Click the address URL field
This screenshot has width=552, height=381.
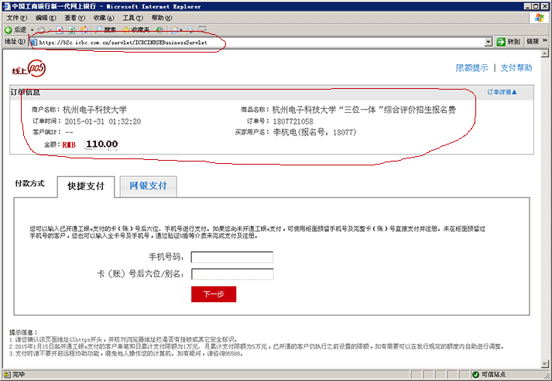260,43
